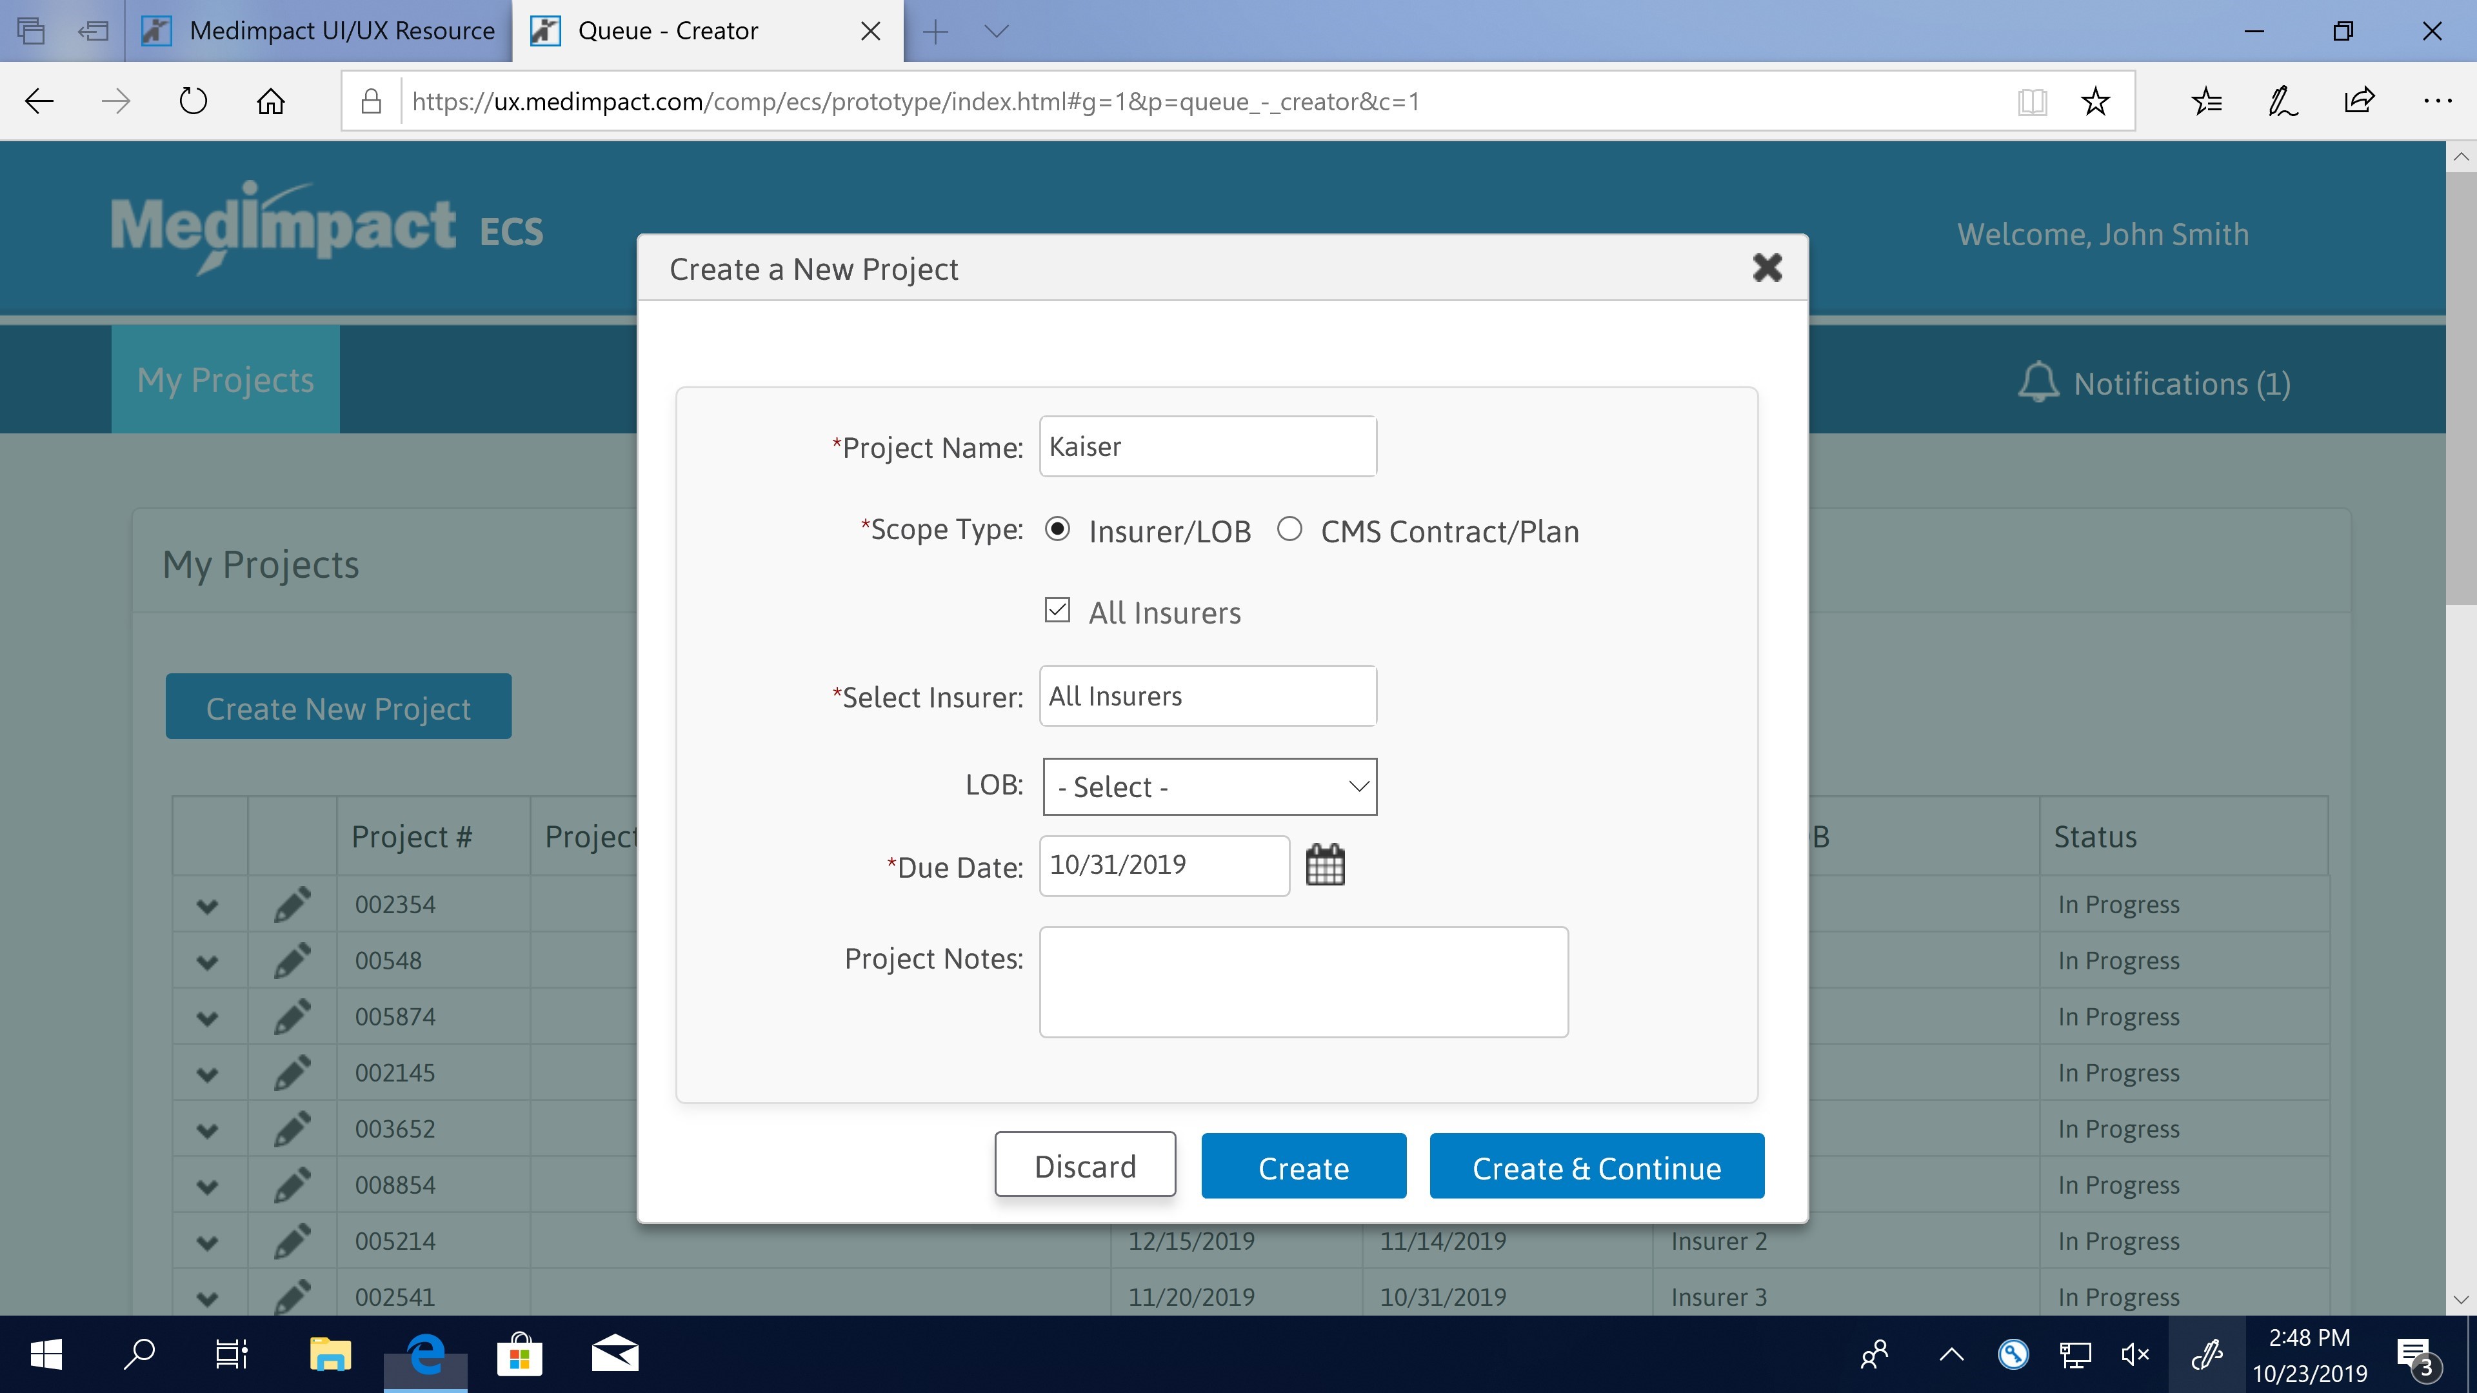The height and width of the screenshot is (1393, 2477).
Task: Refresh the page in the browser
Action: coord(194,101)
